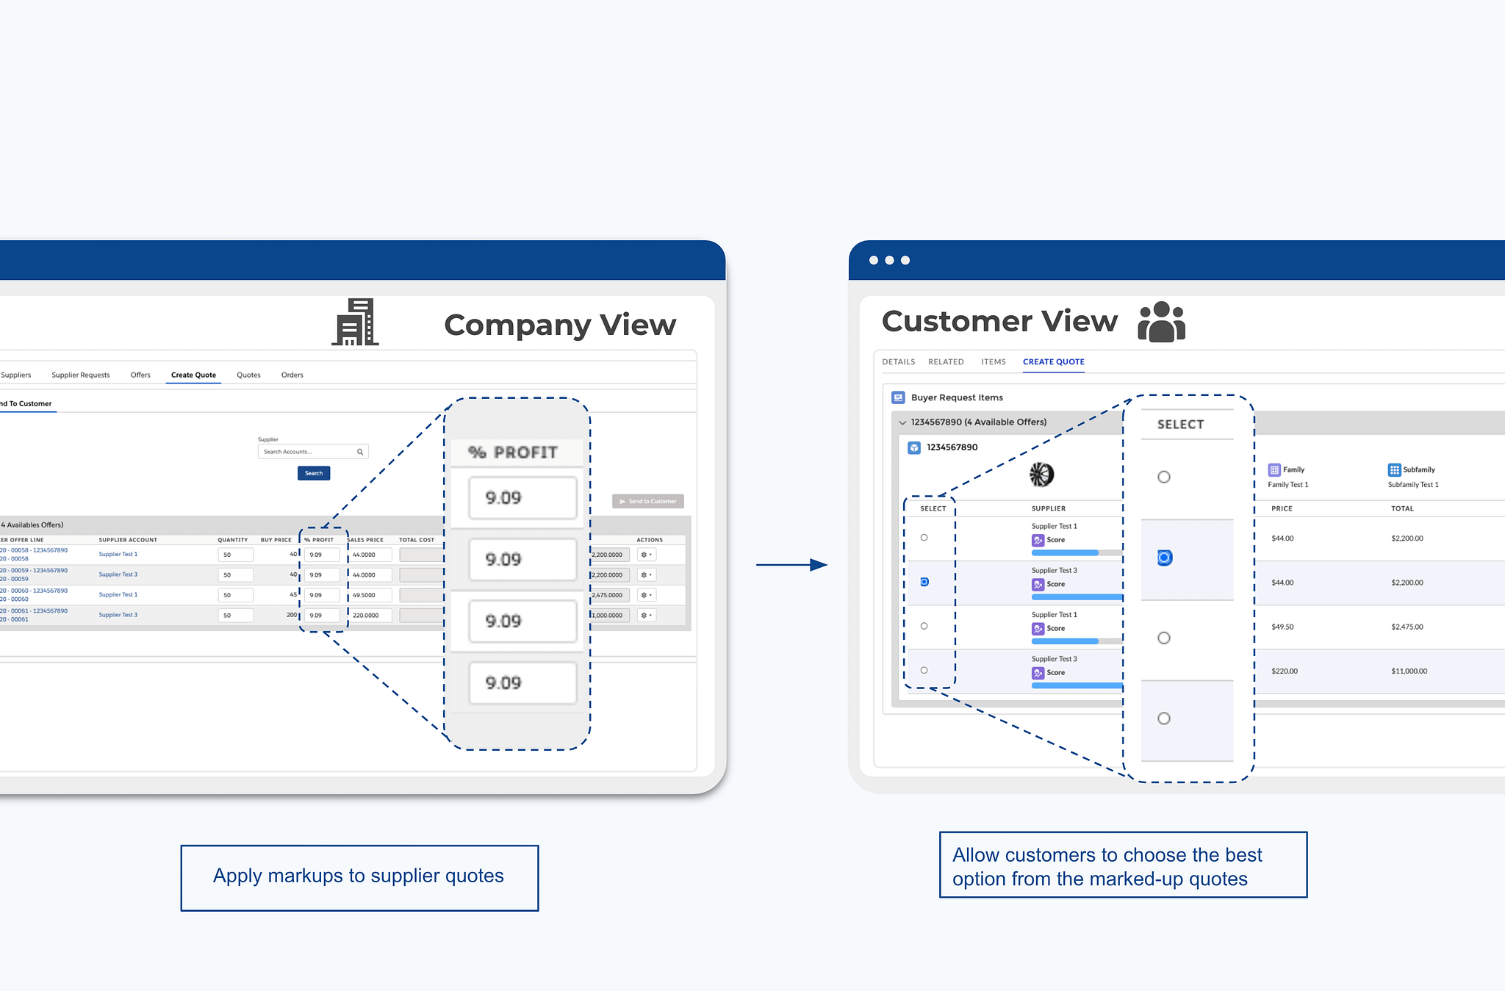Click the blue Subfamily grid icon

(1394, 469)
